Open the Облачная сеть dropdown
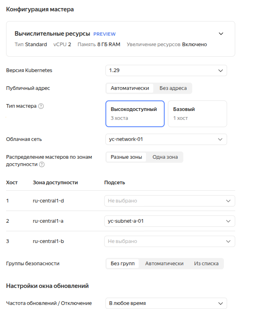 (166, 139)
